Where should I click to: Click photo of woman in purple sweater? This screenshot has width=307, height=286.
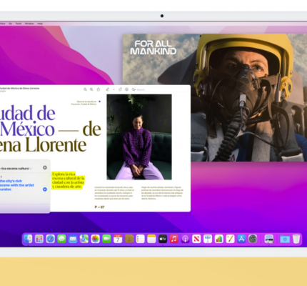(139, 137)
